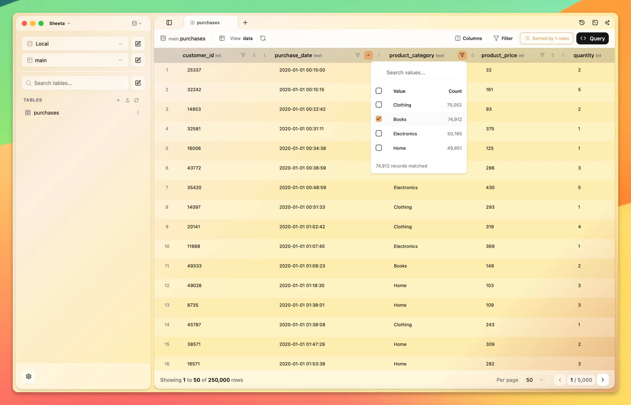Click the AI sparkles icon
Image resolution: width=631 pixels, height=405 pixels.
click(x=607, y=22)
